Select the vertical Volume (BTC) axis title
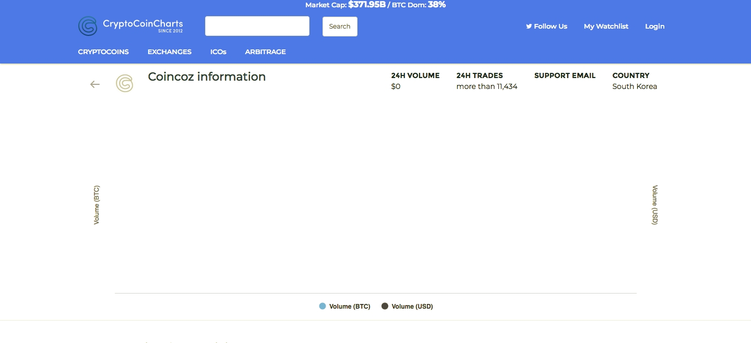751x343 pixels. coord(97,205)
